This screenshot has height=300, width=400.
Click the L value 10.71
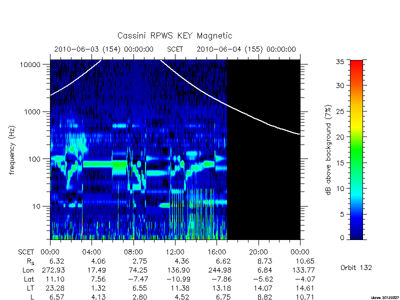(x=304, y=297)
